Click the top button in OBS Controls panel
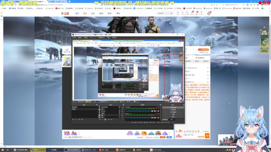Viewport: 271px width, 152px height. pos(173,107)
